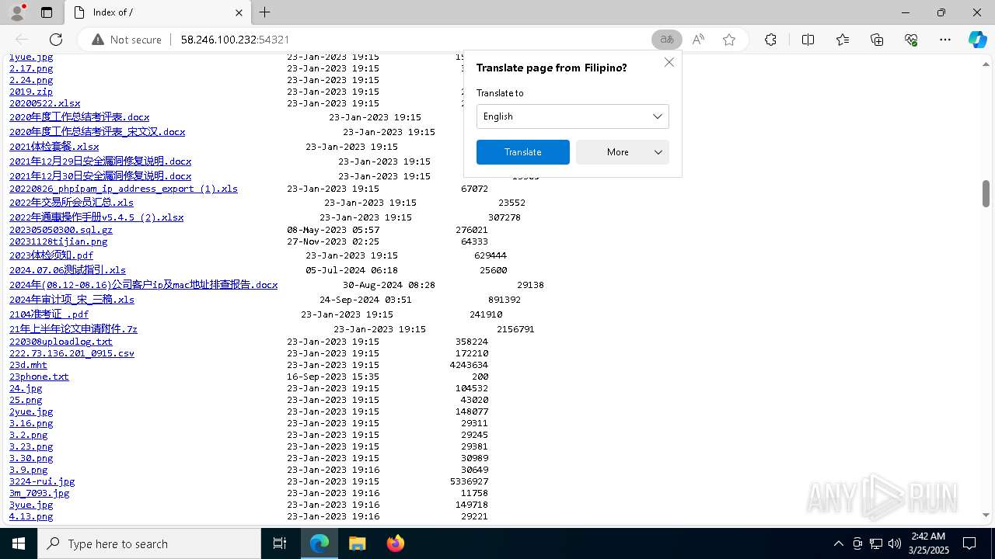Open the tab actions menu icon

click(x=47, y=12)
